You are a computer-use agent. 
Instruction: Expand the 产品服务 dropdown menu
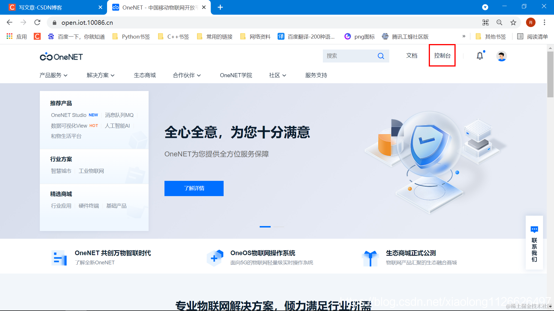coord(53,75)
